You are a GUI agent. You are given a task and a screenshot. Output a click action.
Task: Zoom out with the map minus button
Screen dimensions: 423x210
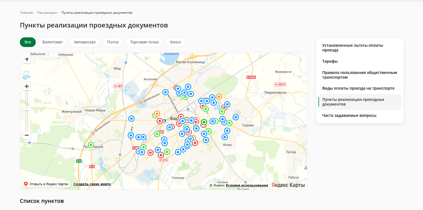point(27,135)
